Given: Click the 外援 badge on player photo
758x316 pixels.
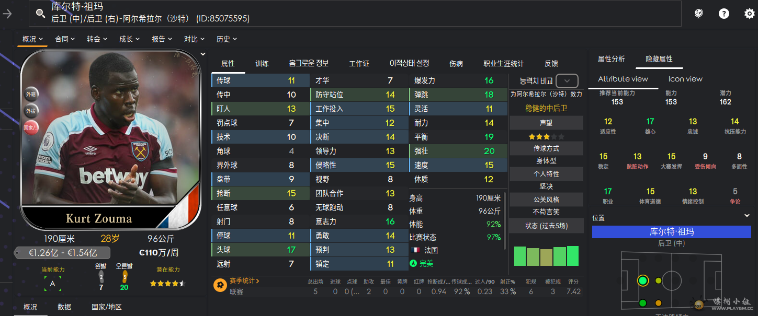Looking at the screenshot, I should (x=30, y=111).
